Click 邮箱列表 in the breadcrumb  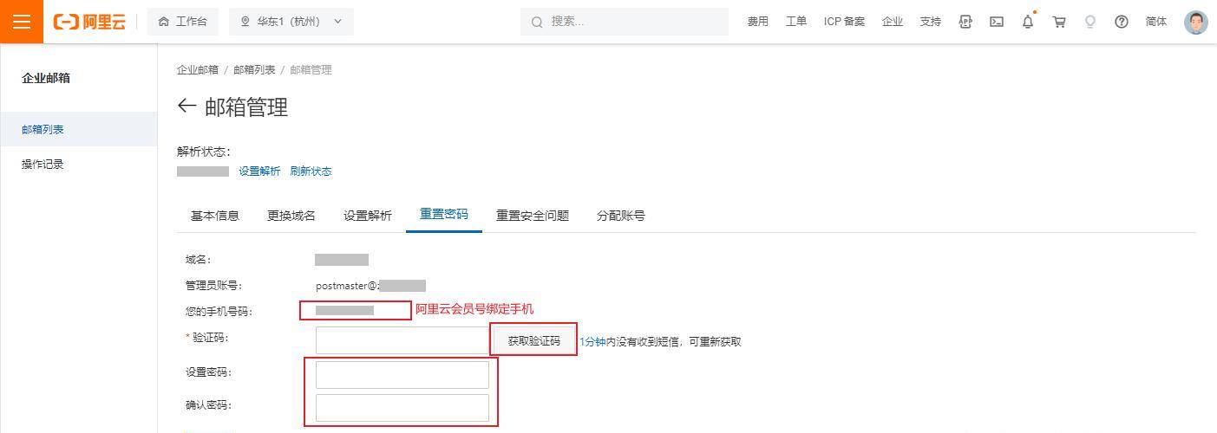[x=254, y=70]
